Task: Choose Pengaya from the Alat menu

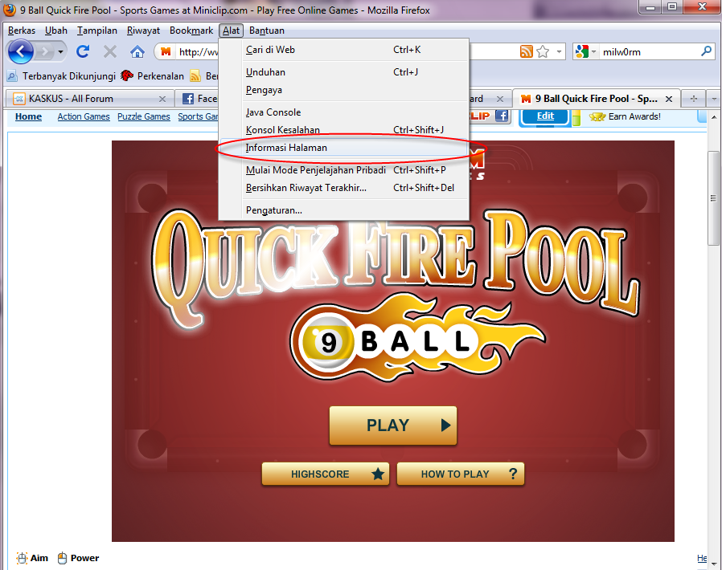Action: (343, 90)
